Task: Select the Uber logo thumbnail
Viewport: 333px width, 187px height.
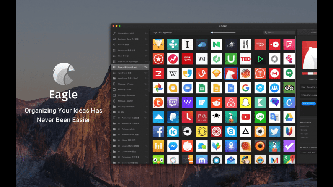Action: tap(187, 131)
